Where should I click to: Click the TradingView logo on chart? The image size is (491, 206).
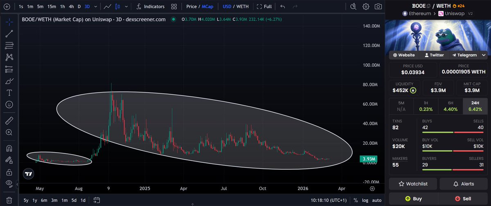(x=28, y=174)
